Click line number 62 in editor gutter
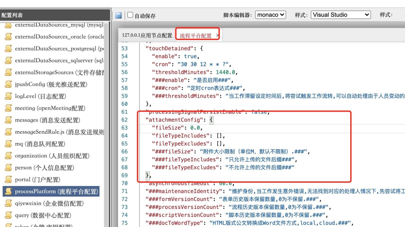Viewport: 405px width, 227px height. (x=124, y=120)
